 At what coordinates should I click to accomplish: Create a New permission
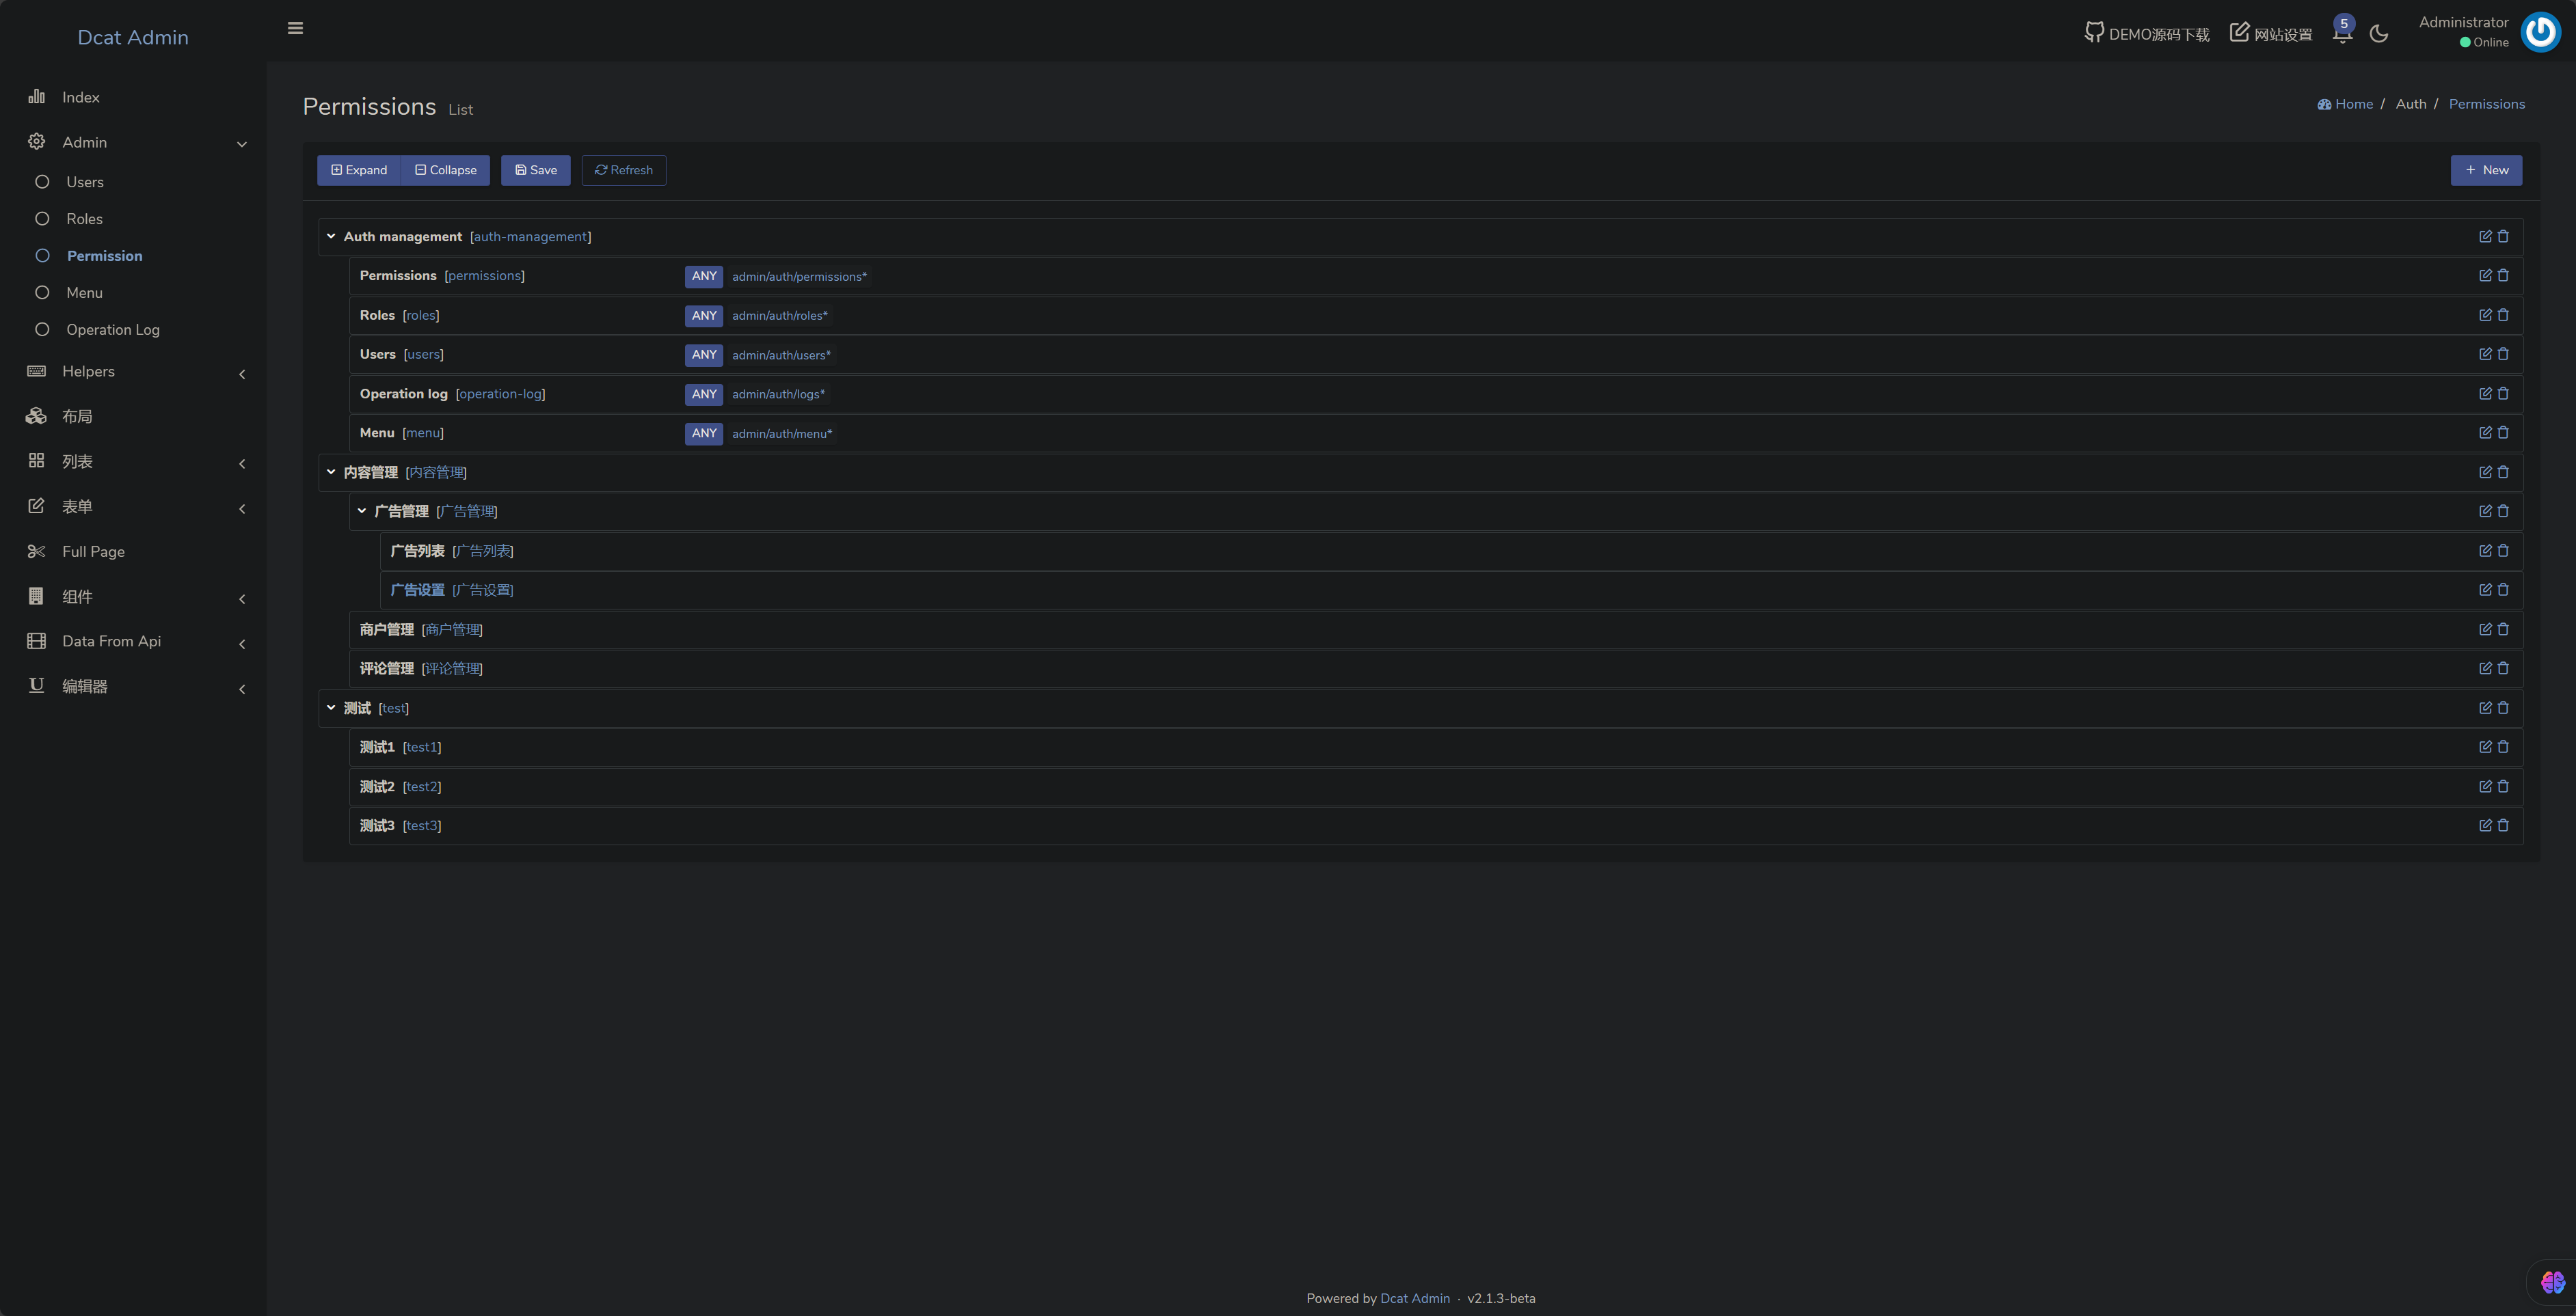pos(2486,170)
